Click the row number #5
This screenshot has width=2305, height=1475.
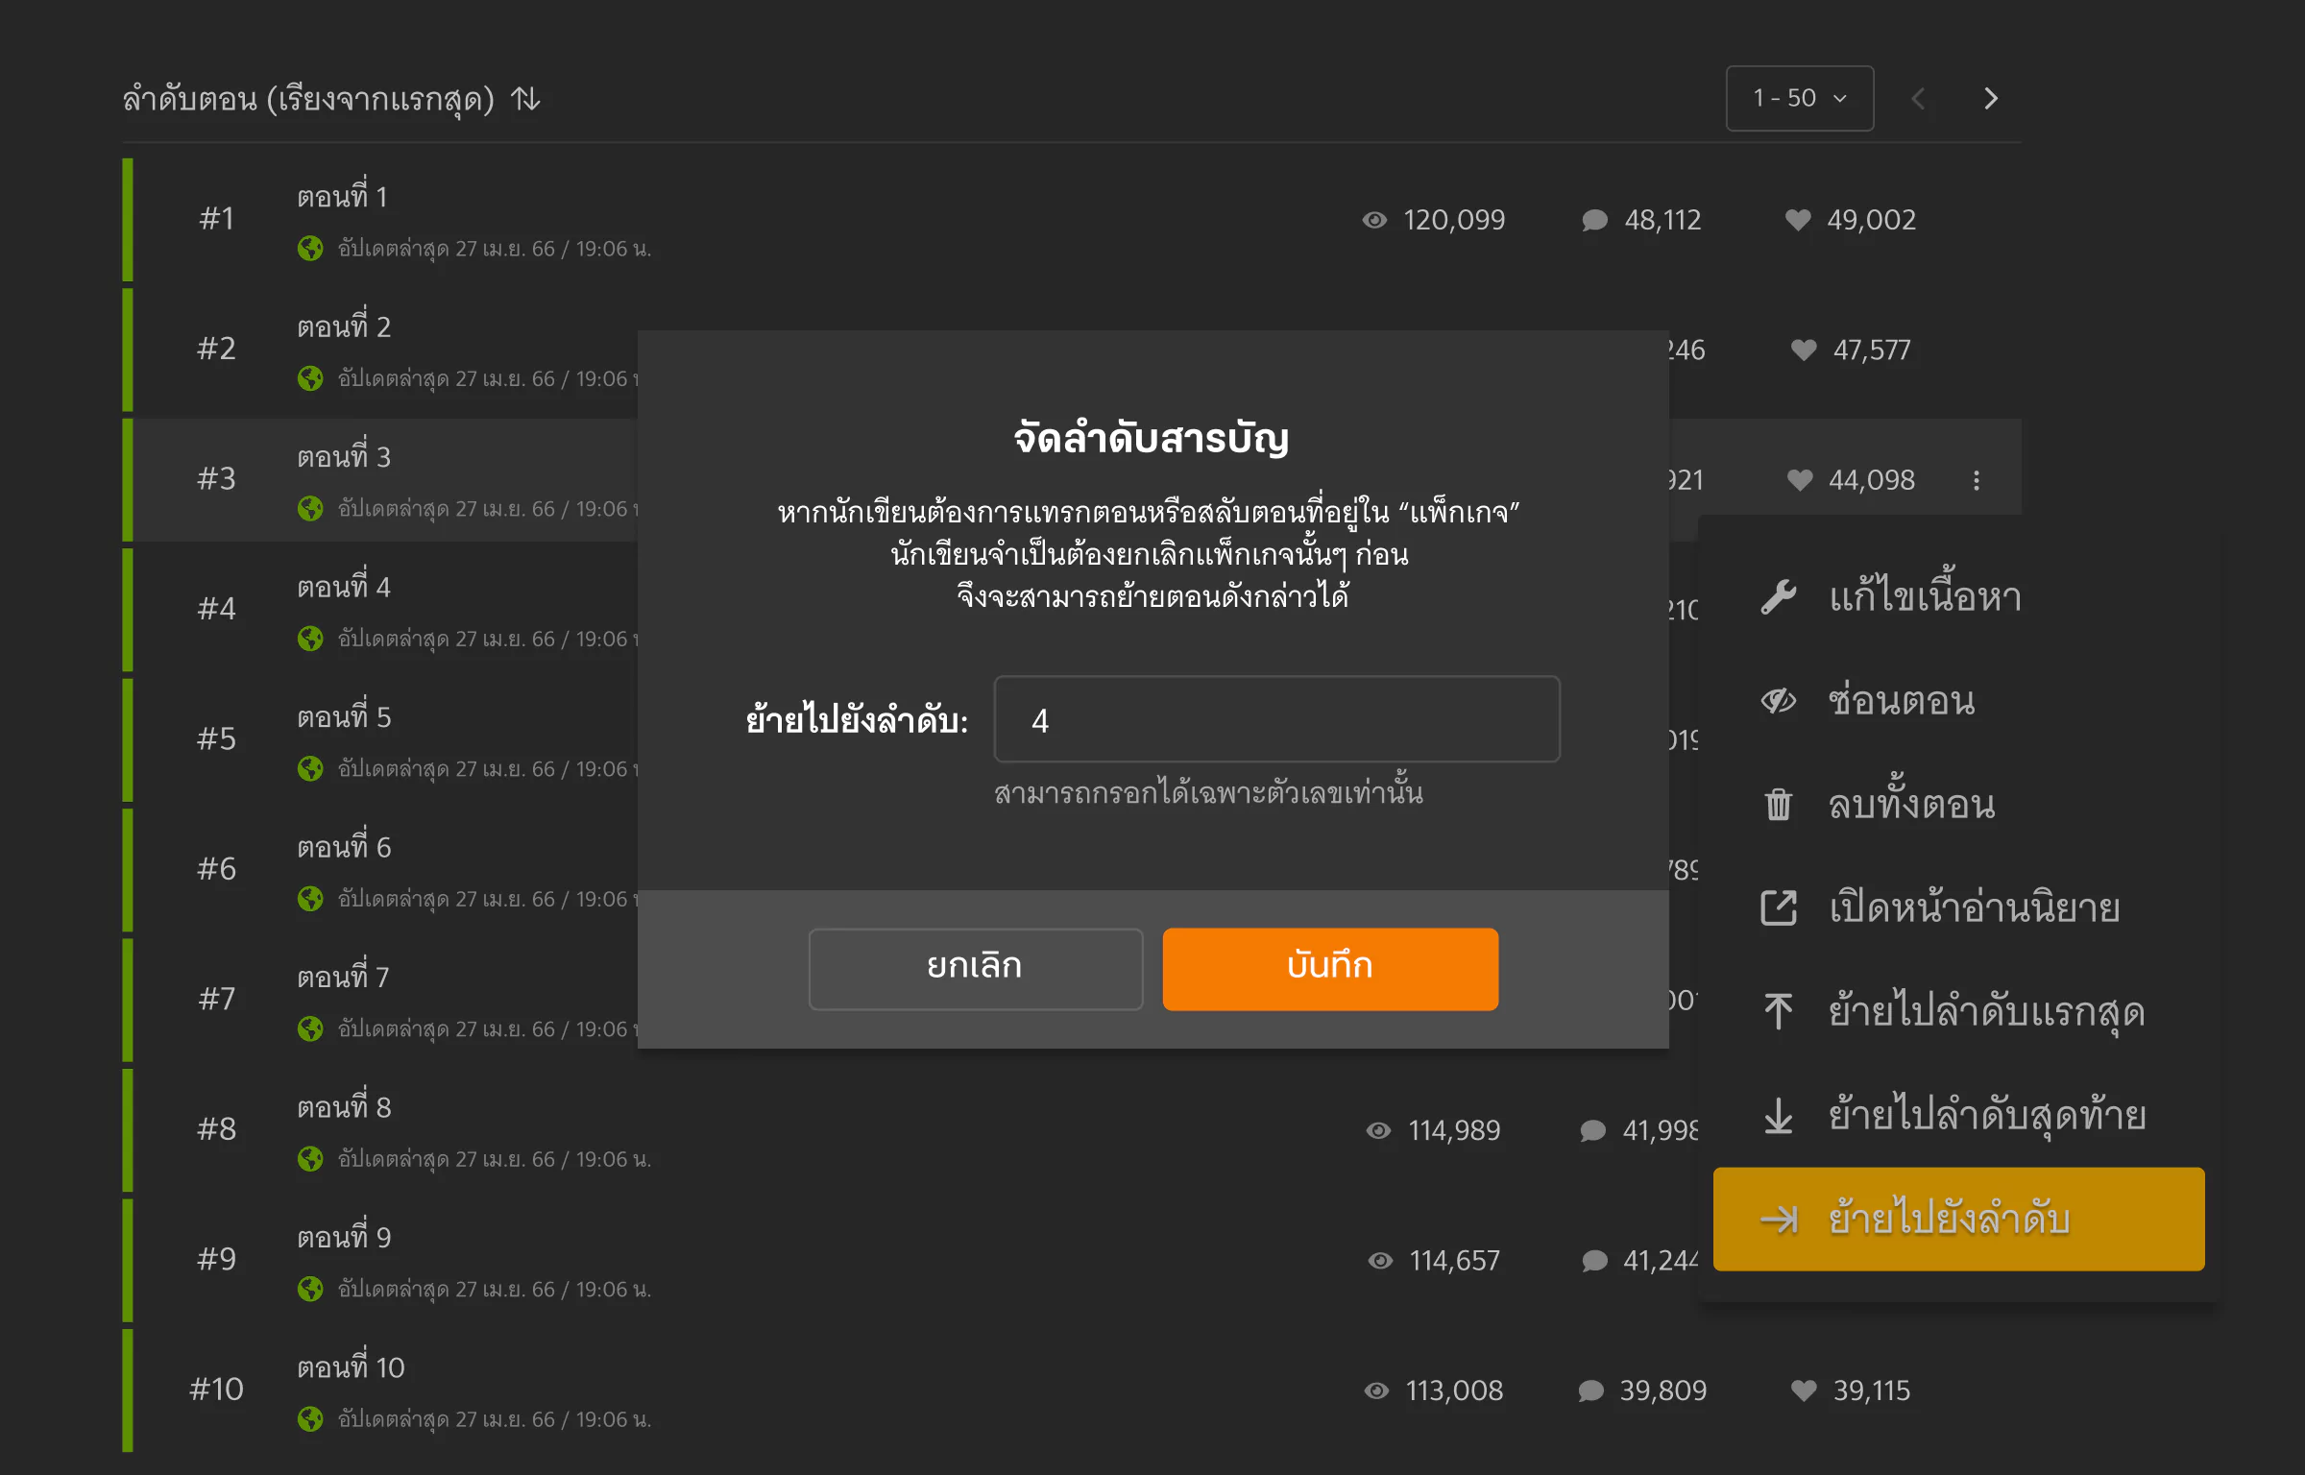pos(216,738)
